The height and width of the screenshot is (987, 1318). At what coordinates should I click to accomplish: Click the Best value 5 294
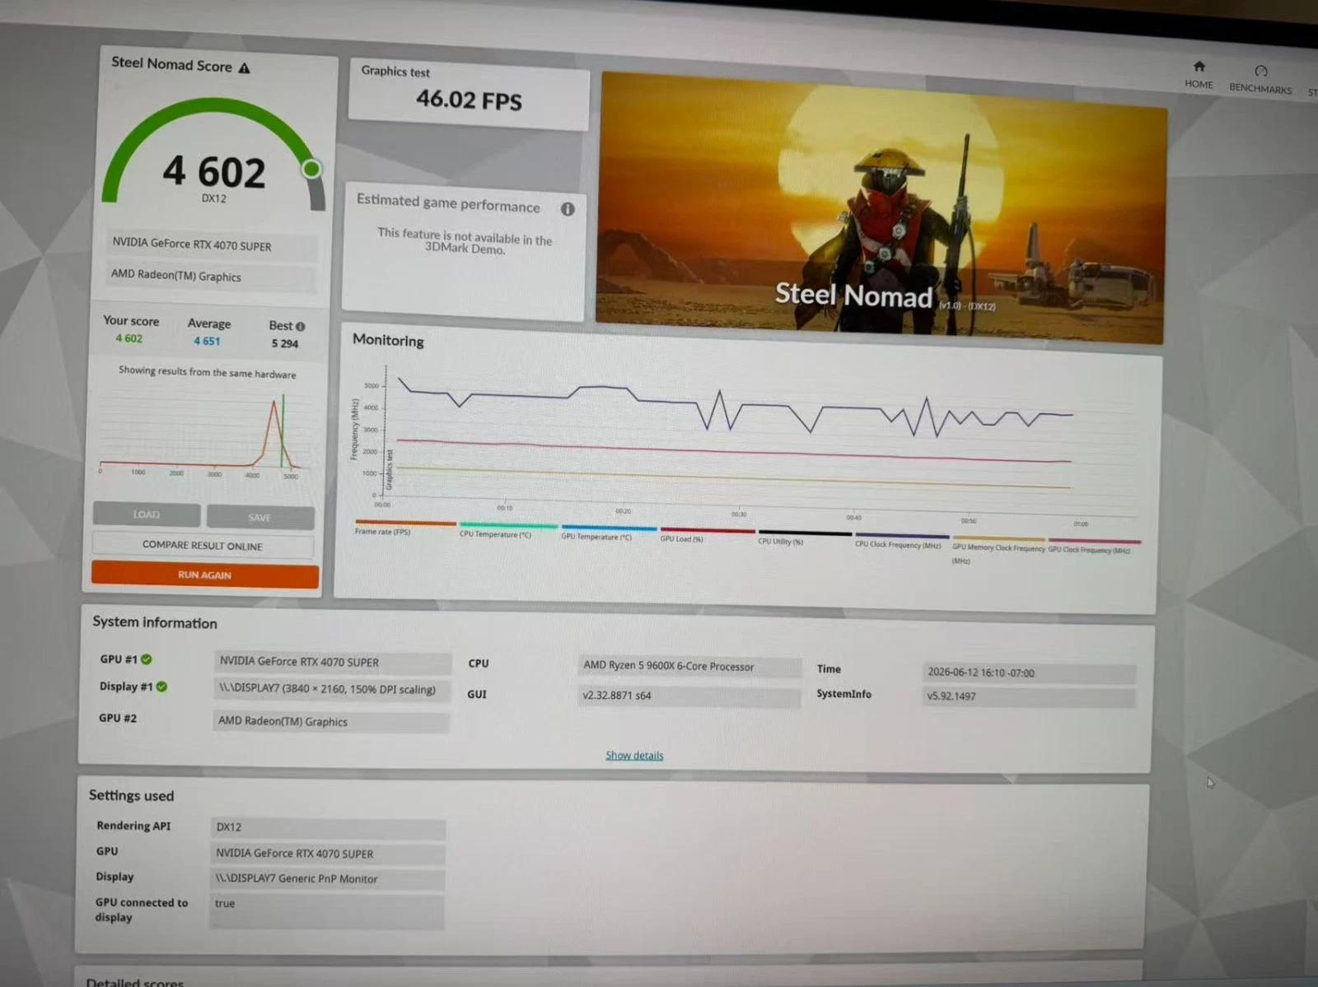coord(285,343)
